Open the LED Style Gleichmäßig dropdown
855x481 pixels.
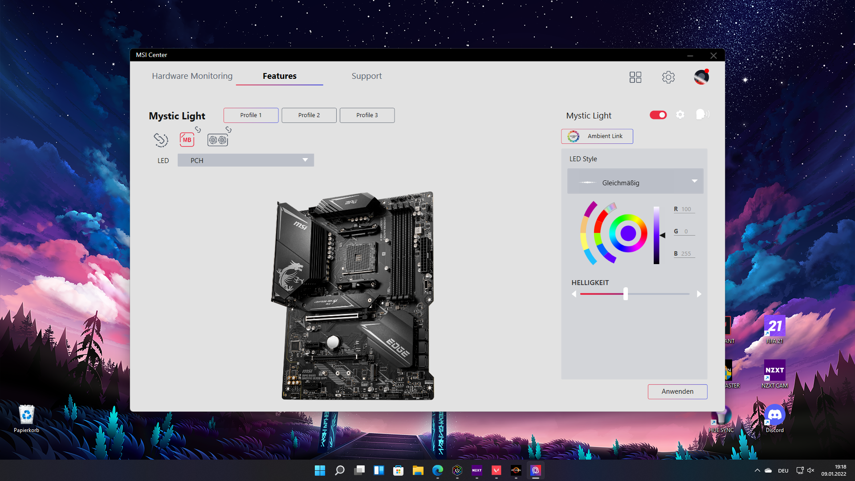(x=635, y=182)
